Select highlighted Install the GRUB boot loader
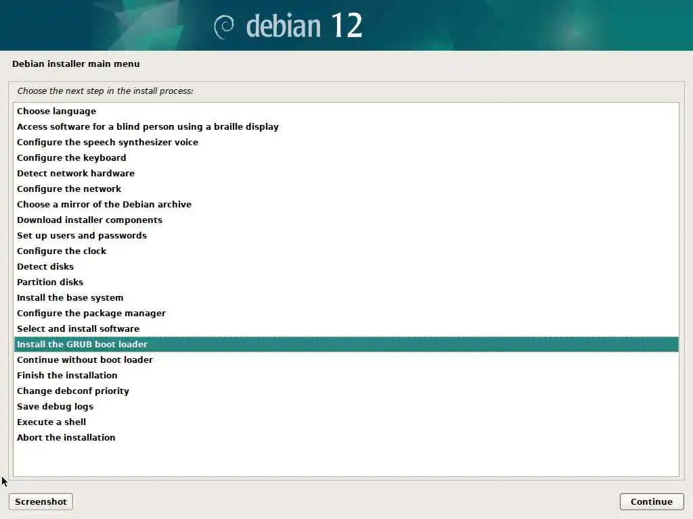This screenshot has height=519, width=693. 346,344
